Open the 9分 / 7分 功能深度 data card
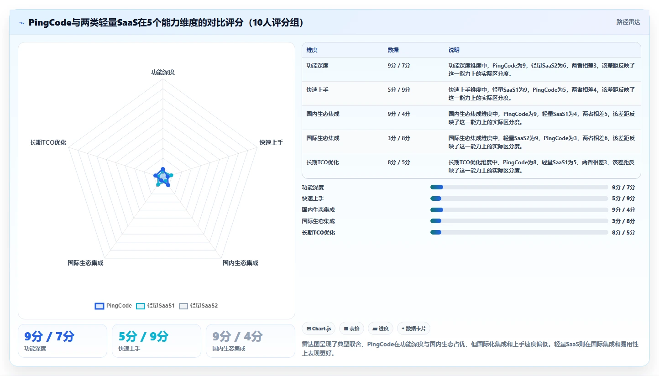The height and width of the screenshot is (376, 659). tap(63, 341)
